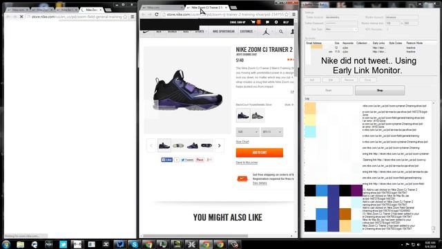Screen dimensions: 442x249
Task: Open Chrome menu in left browser window
Action: coord(132,17)
